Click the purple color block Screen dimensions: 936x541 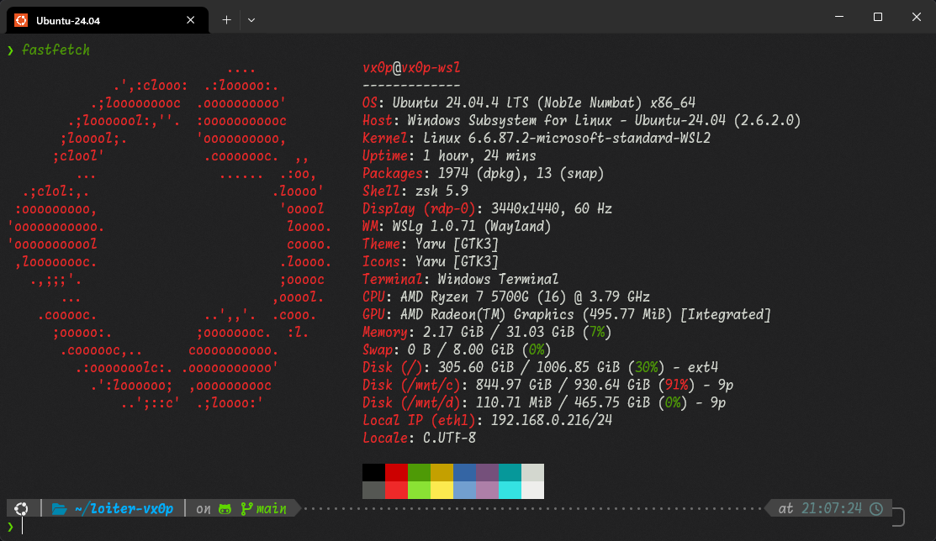click(487, 472)
